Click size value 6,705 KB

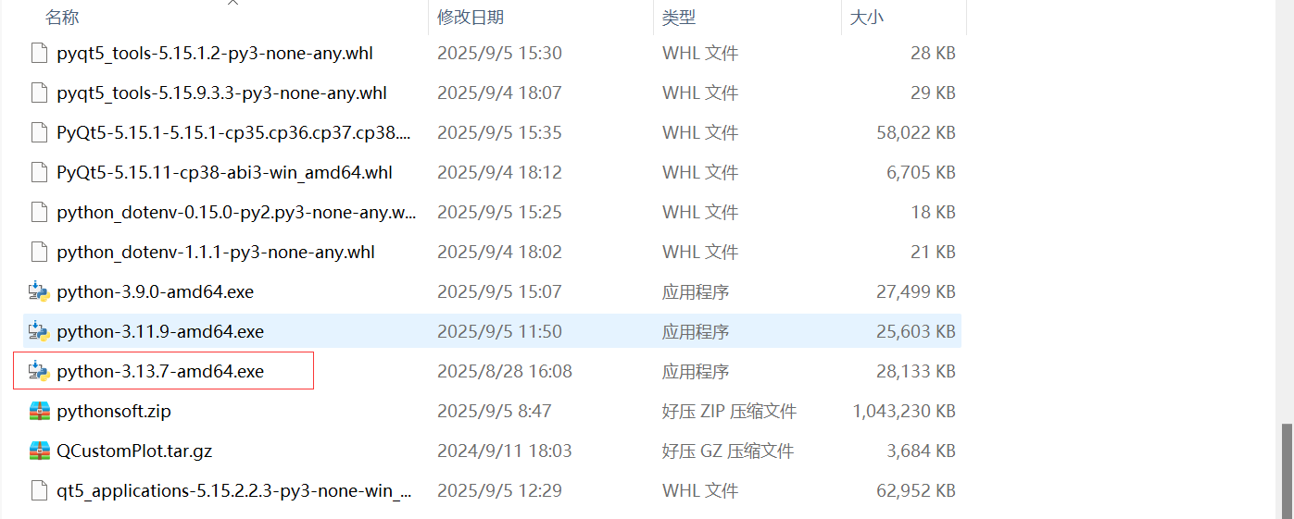921,172
